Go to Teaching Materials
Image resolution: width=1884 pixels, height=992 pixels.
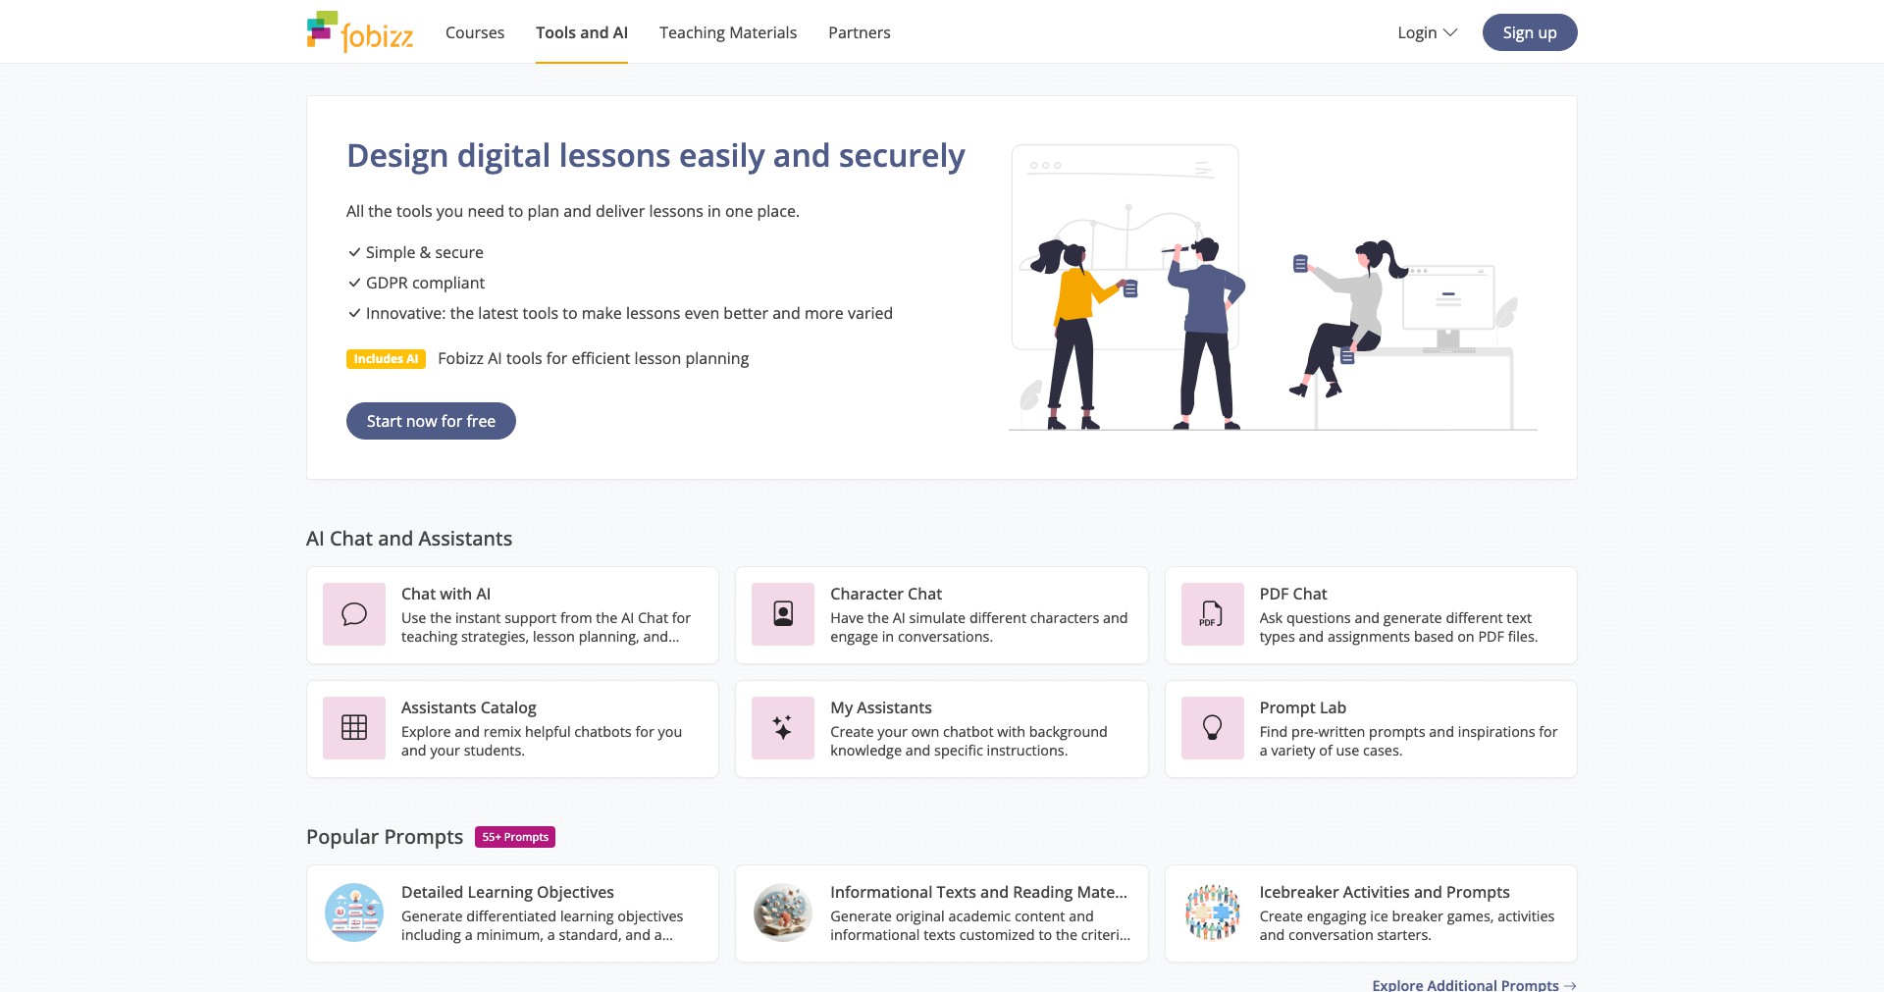[728, 32]
